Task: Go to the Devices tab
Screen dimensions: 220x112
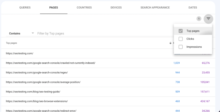Action: (116, 8)
